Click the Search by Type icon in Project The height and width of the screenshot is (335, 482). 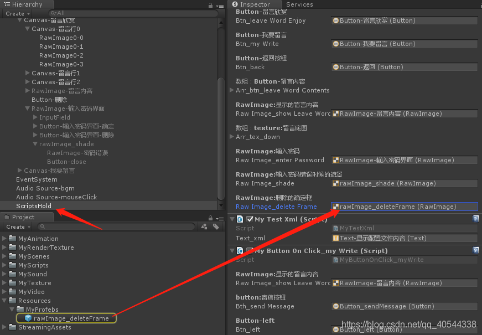(x=204, y=226)
